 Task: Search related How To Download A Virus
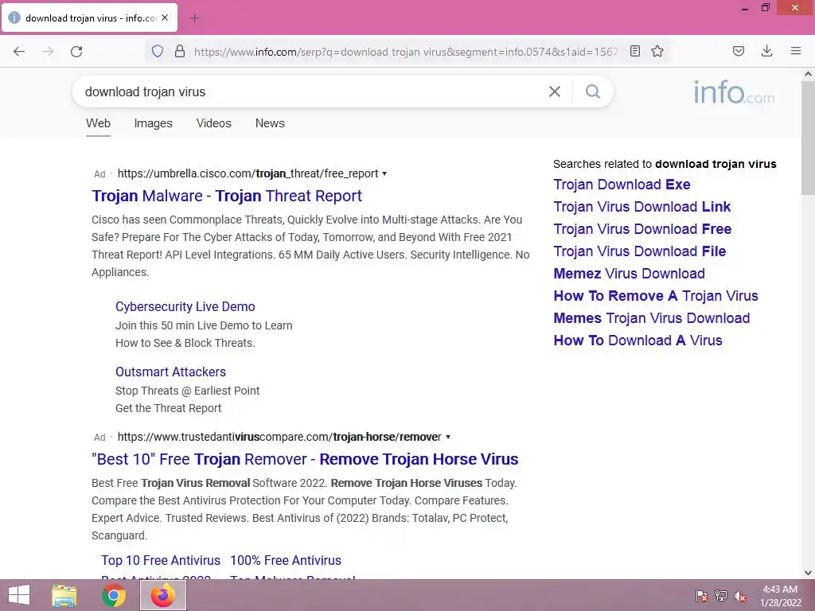(638, 341)
